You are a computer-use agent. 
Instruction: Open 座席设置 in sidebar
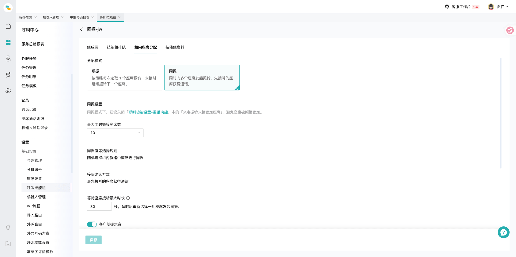pos(34,179)
